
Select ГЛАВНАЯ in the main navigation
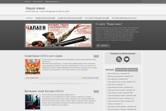(29, 18)
